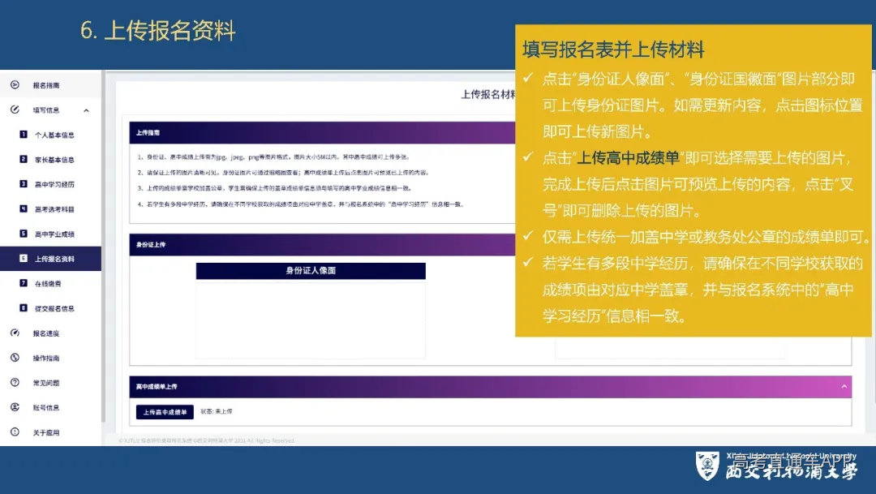Open the 报名指南 guide icon in sidebar
The height and width of the screenshot is (494, 876).
15,84
